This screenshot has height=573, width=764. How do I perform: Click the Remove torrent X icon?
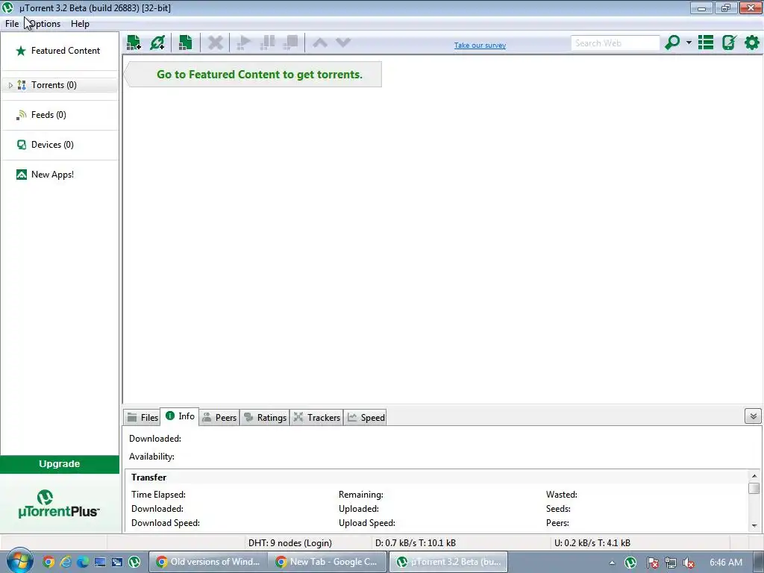[216, 43]
